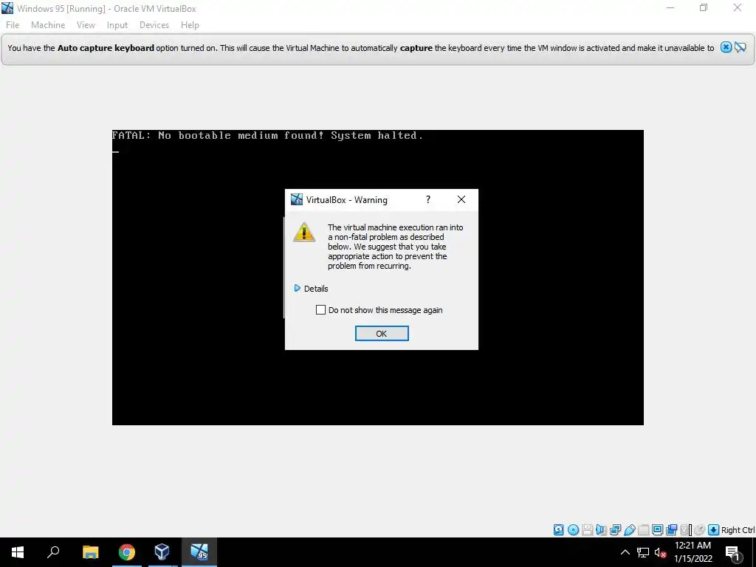756x567 pixels.
Task: Click the recording indicator icon
Action: [672, 530]
